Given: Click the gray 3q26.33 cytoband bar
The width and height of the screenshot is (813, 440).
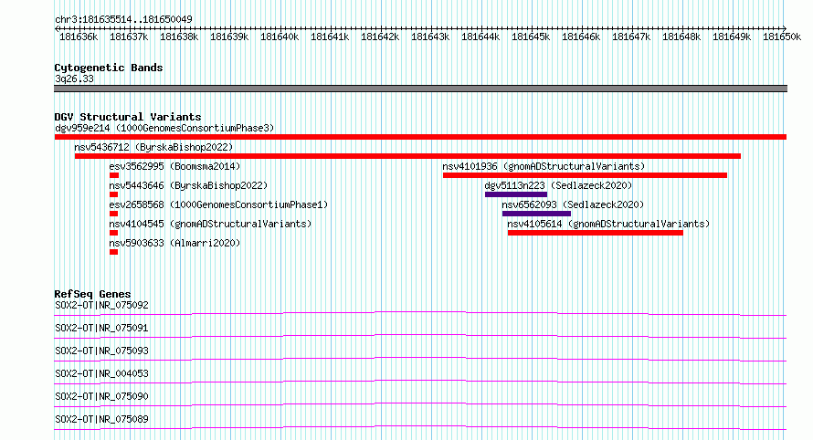Looking at the screenshot, I should (420, 89).
